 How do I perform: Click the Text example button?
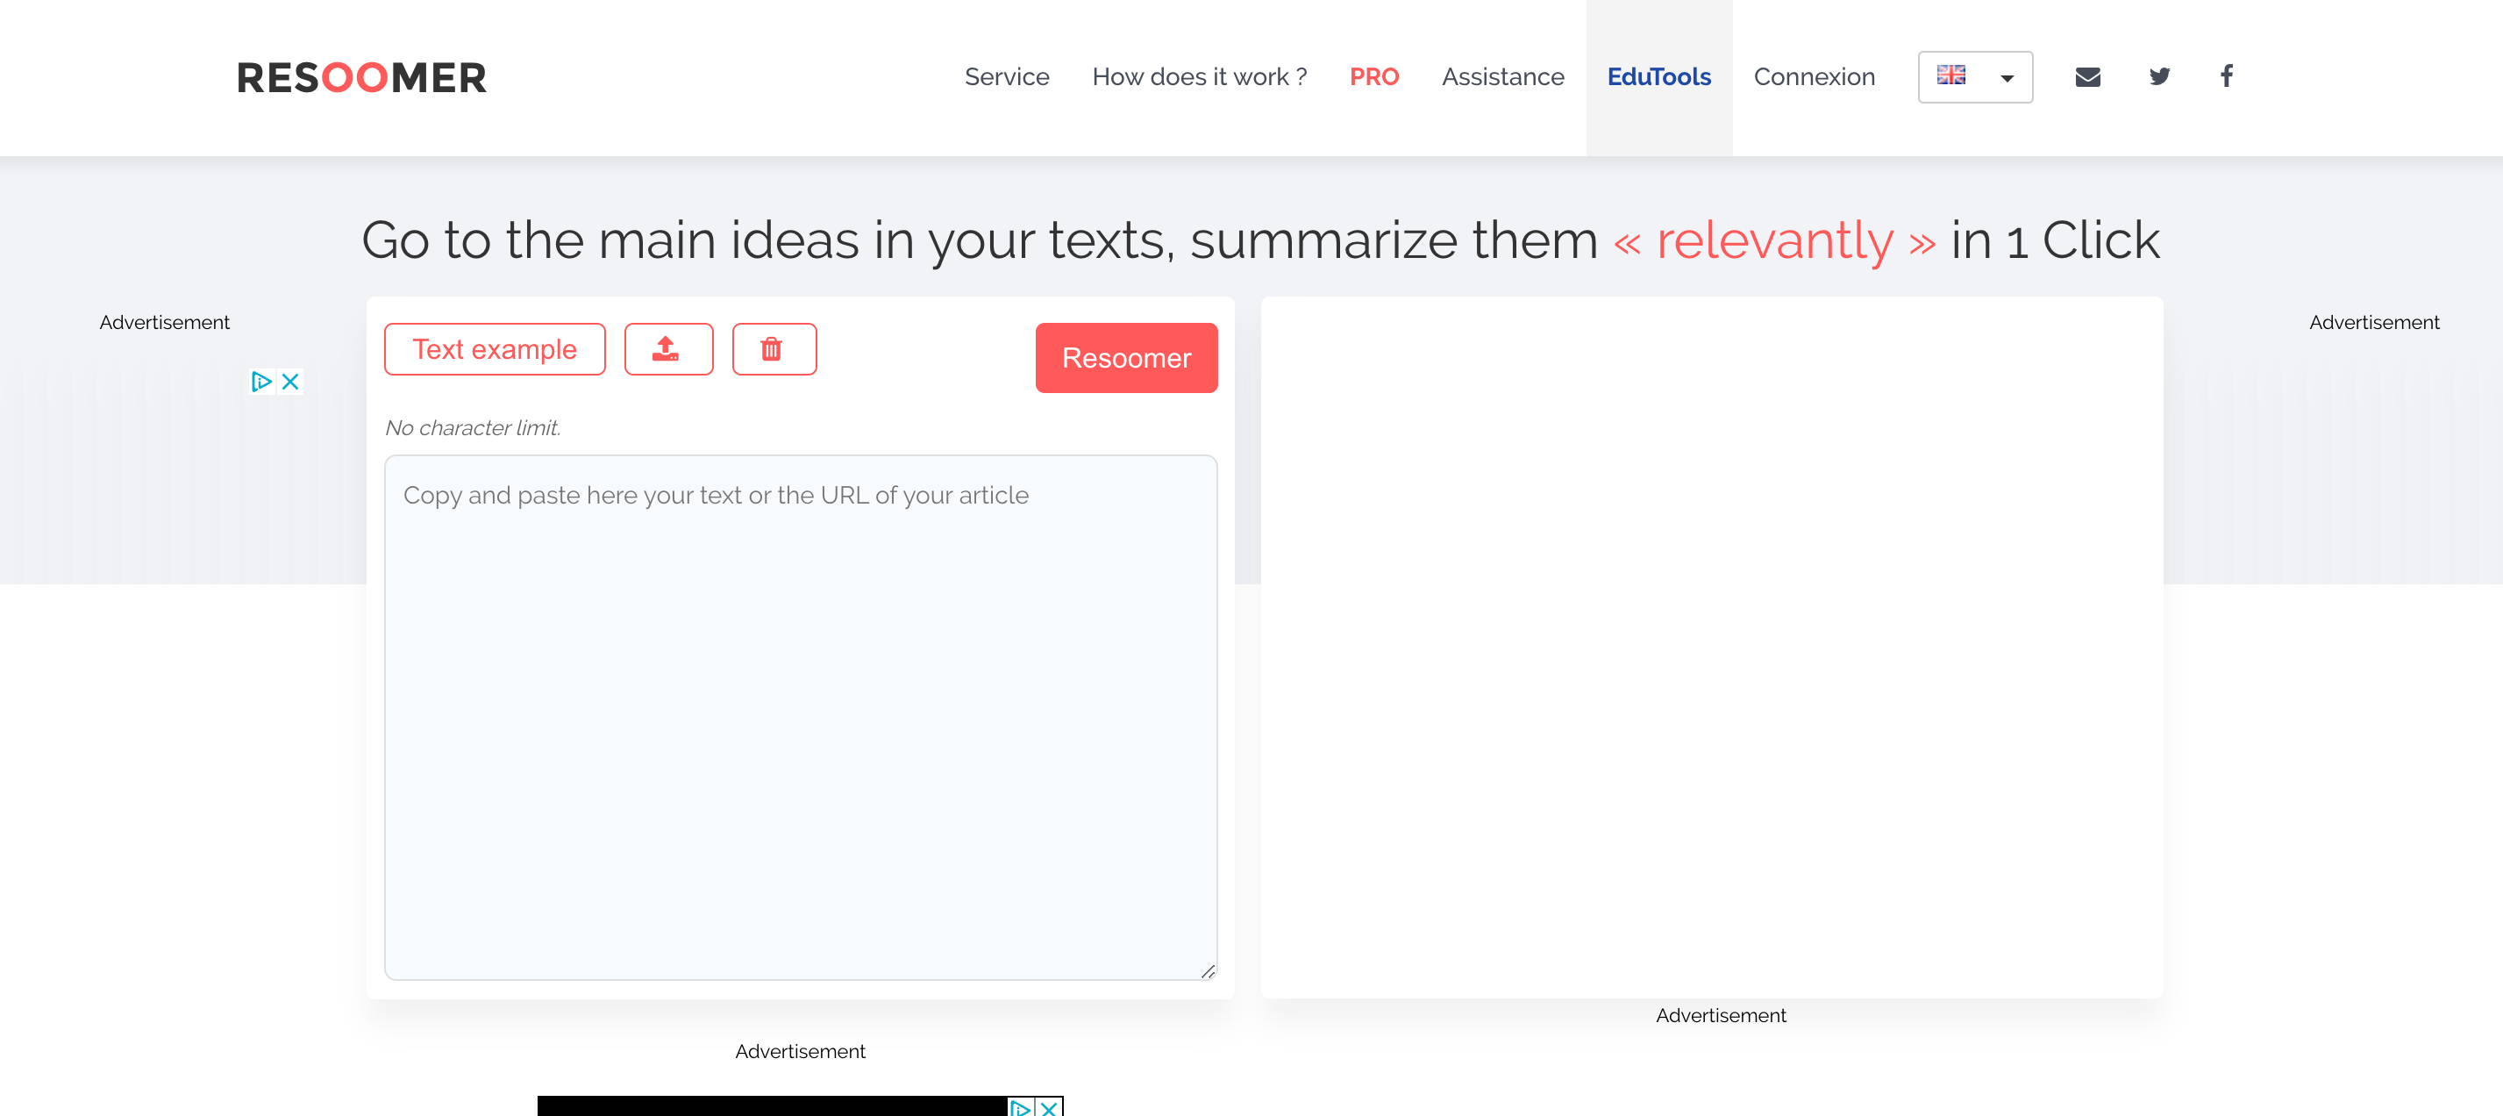[x=495, y=349]
